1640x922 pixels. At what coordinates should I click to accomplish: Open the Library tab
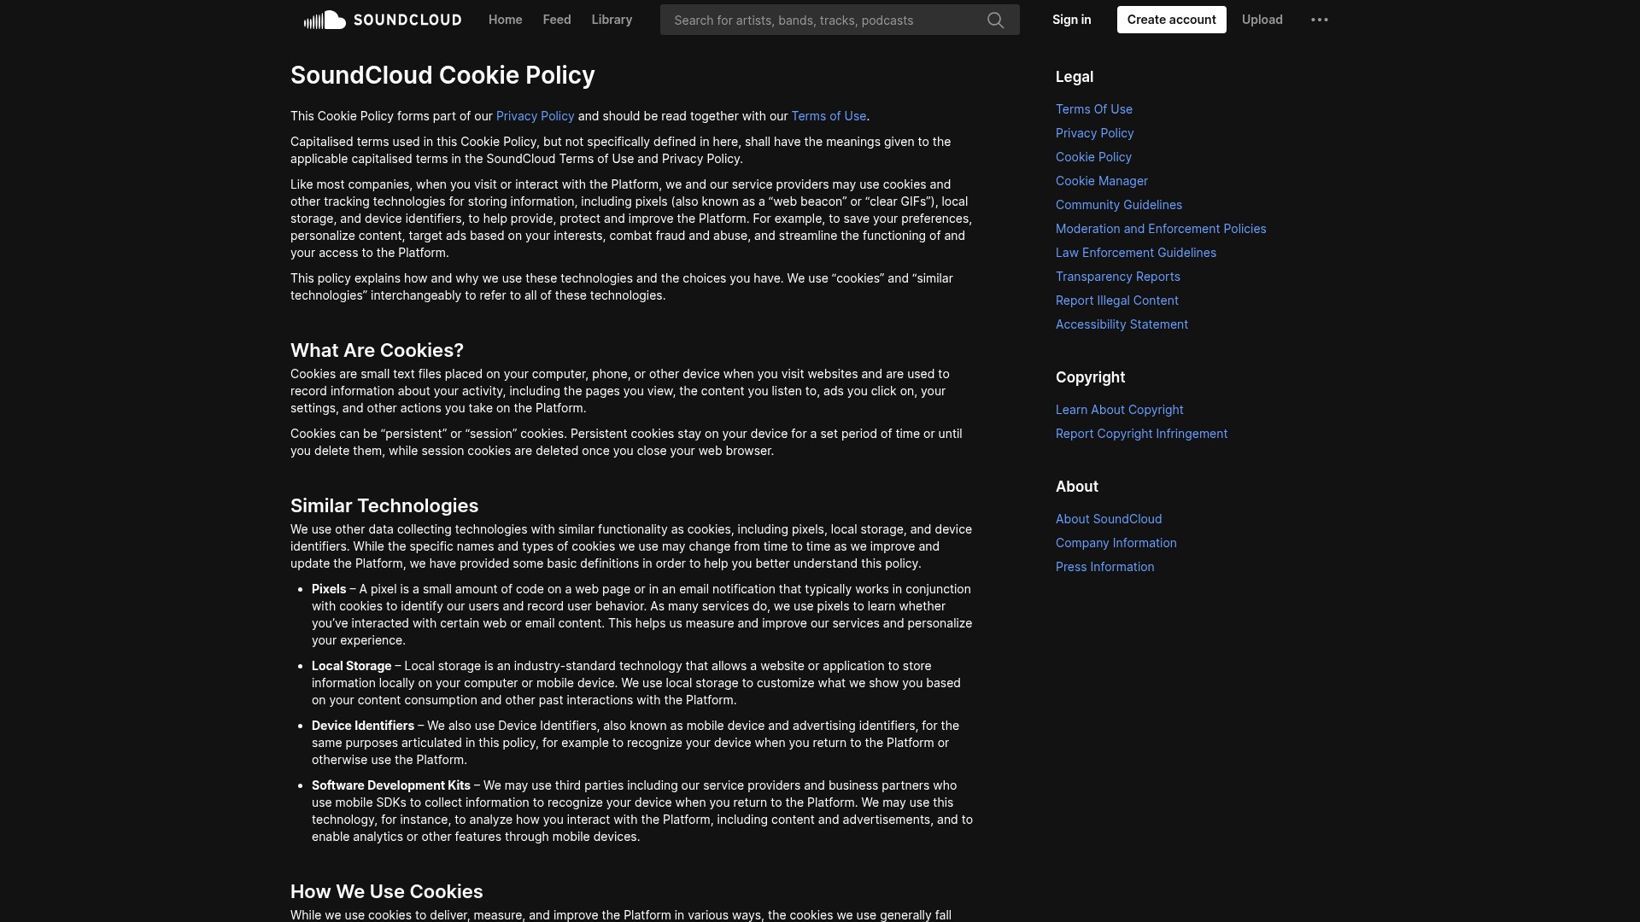click(612, 20)
